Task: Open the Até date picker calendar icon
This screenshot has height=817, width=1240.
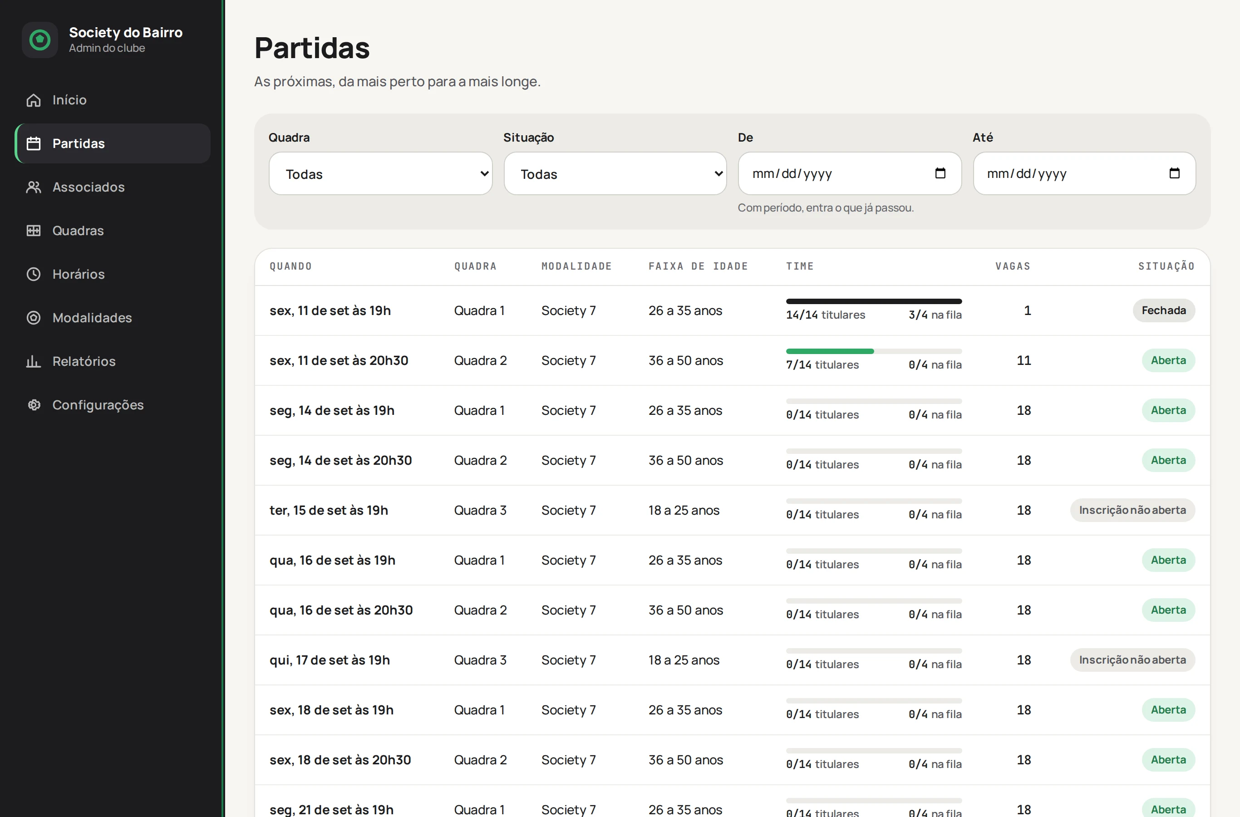Action: (x=1174, y=173)
